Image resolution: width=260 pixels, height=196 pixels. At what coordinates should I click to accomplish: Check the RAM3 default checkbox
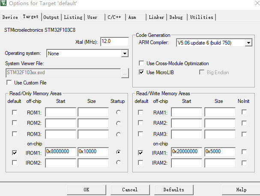coord(140,134)
